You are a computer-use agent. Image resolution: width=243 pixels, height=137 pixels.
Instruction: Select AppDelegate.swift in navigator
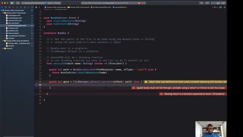pos(14,15)
